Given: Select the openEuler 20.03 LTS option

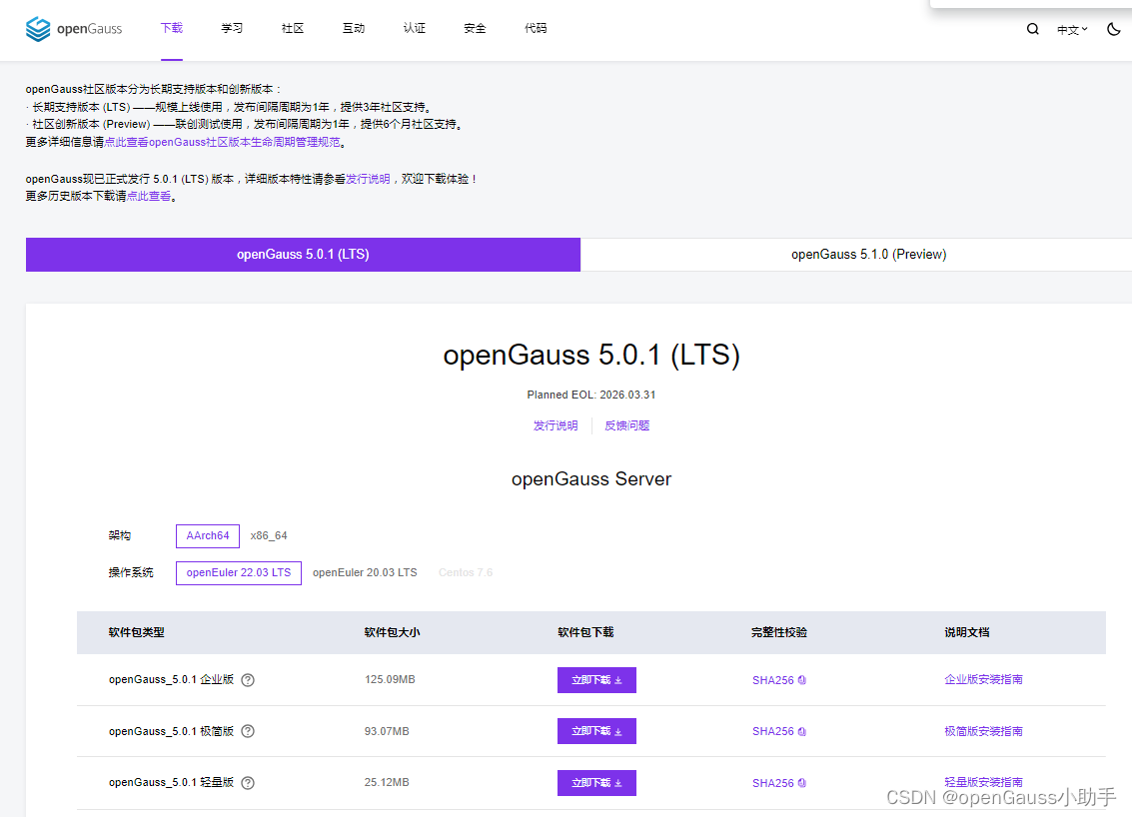Looking at the screenshot, I should click(x=365, y=572).
